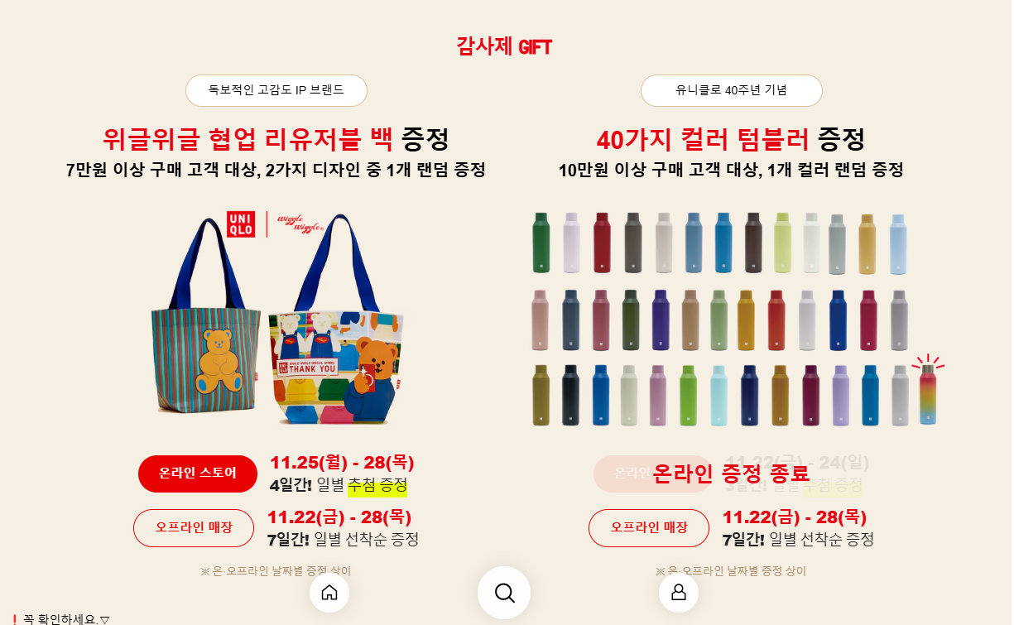Image resolution: width=1014 pixels, height=625 pixels.
Task: Open search with the magnifier icon
Action: (504, 593)
